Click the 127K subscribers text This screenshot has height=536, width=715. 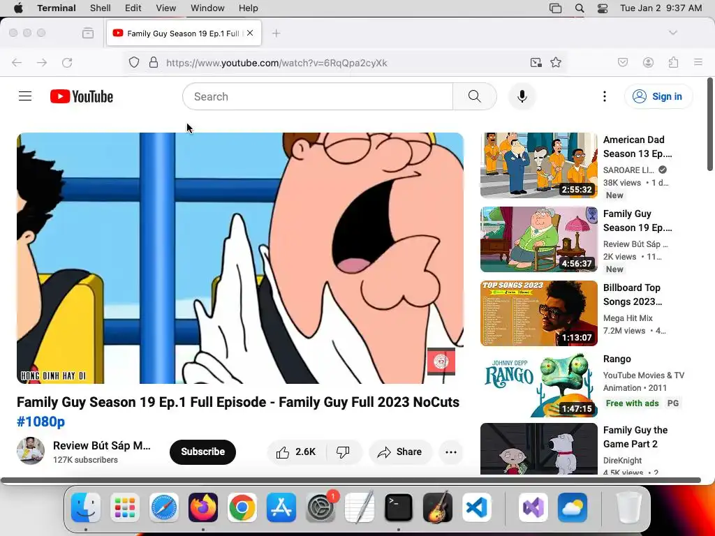[85, 460]
